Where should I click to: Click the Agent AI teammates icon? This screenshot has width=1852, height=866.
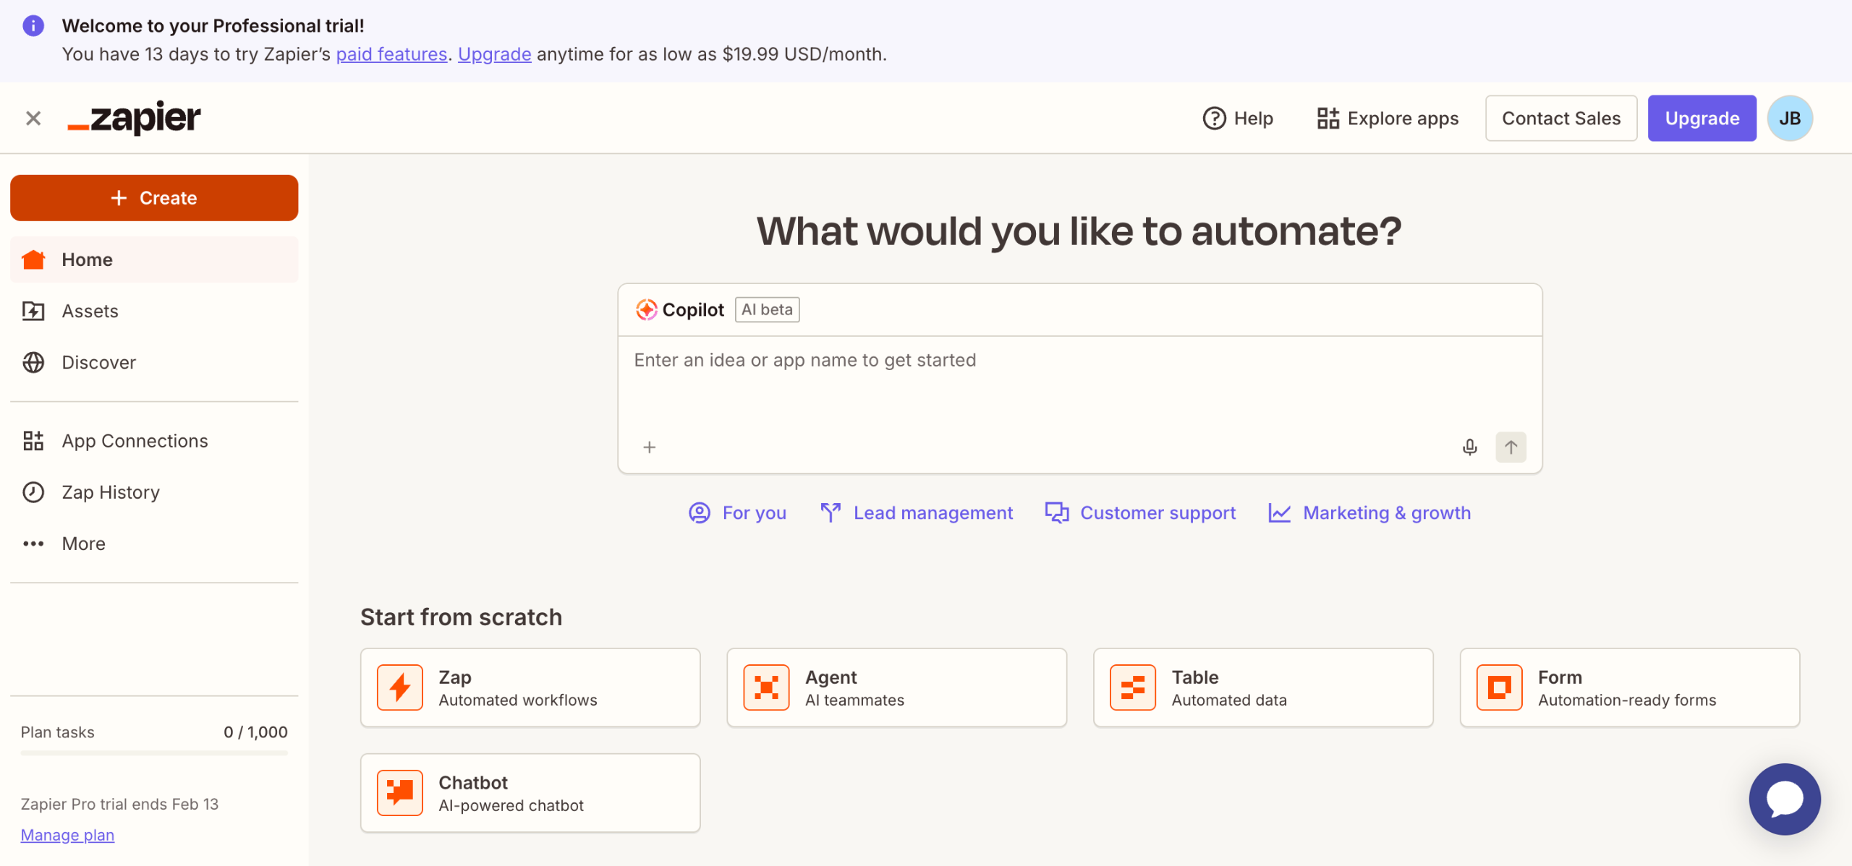pos(766,687)
